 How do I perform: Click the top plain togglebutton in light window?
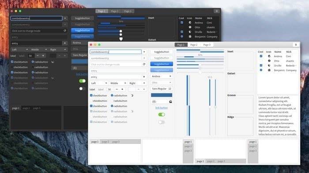[x=162, y=52]
